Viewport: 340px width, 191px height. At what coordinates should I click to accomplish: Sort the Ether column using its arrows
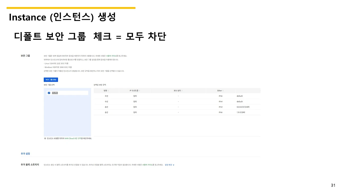pyautogui.click(x=223, y=90)
